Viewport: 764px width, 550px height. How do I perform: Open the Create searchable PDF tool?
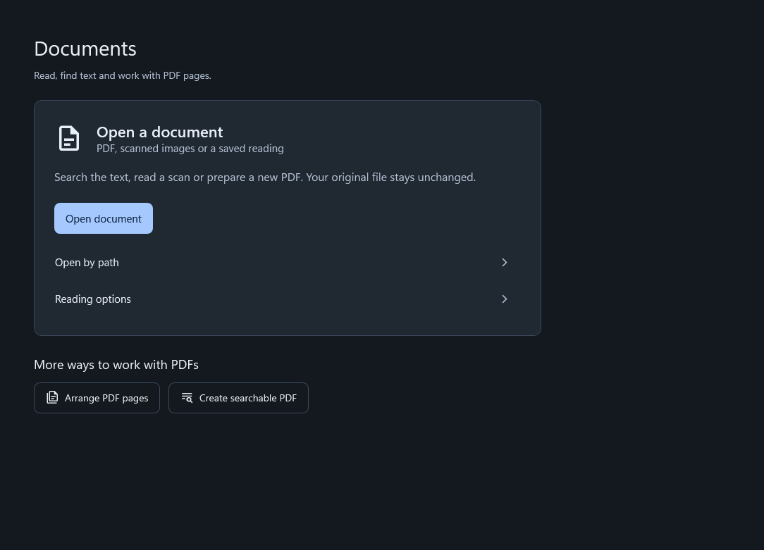pyautogui.click(x=238, y=398)
